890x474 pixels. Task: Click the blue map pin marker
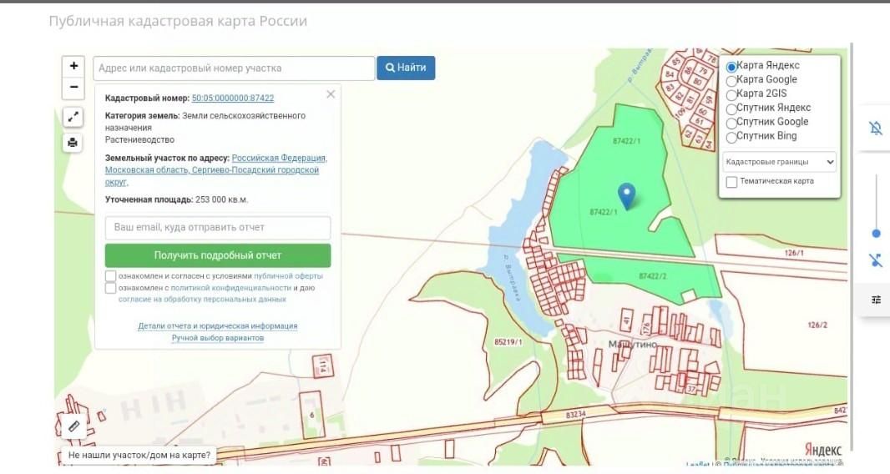click(626, 196)
